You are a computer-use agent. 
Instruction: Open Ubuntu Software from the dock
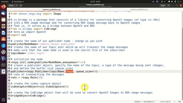click(x=3, y=39)
